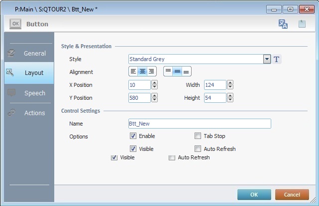This screenshot has height=206, width=319.
Task: Expand the Style dropdown list
Action: tap(267, 60)
